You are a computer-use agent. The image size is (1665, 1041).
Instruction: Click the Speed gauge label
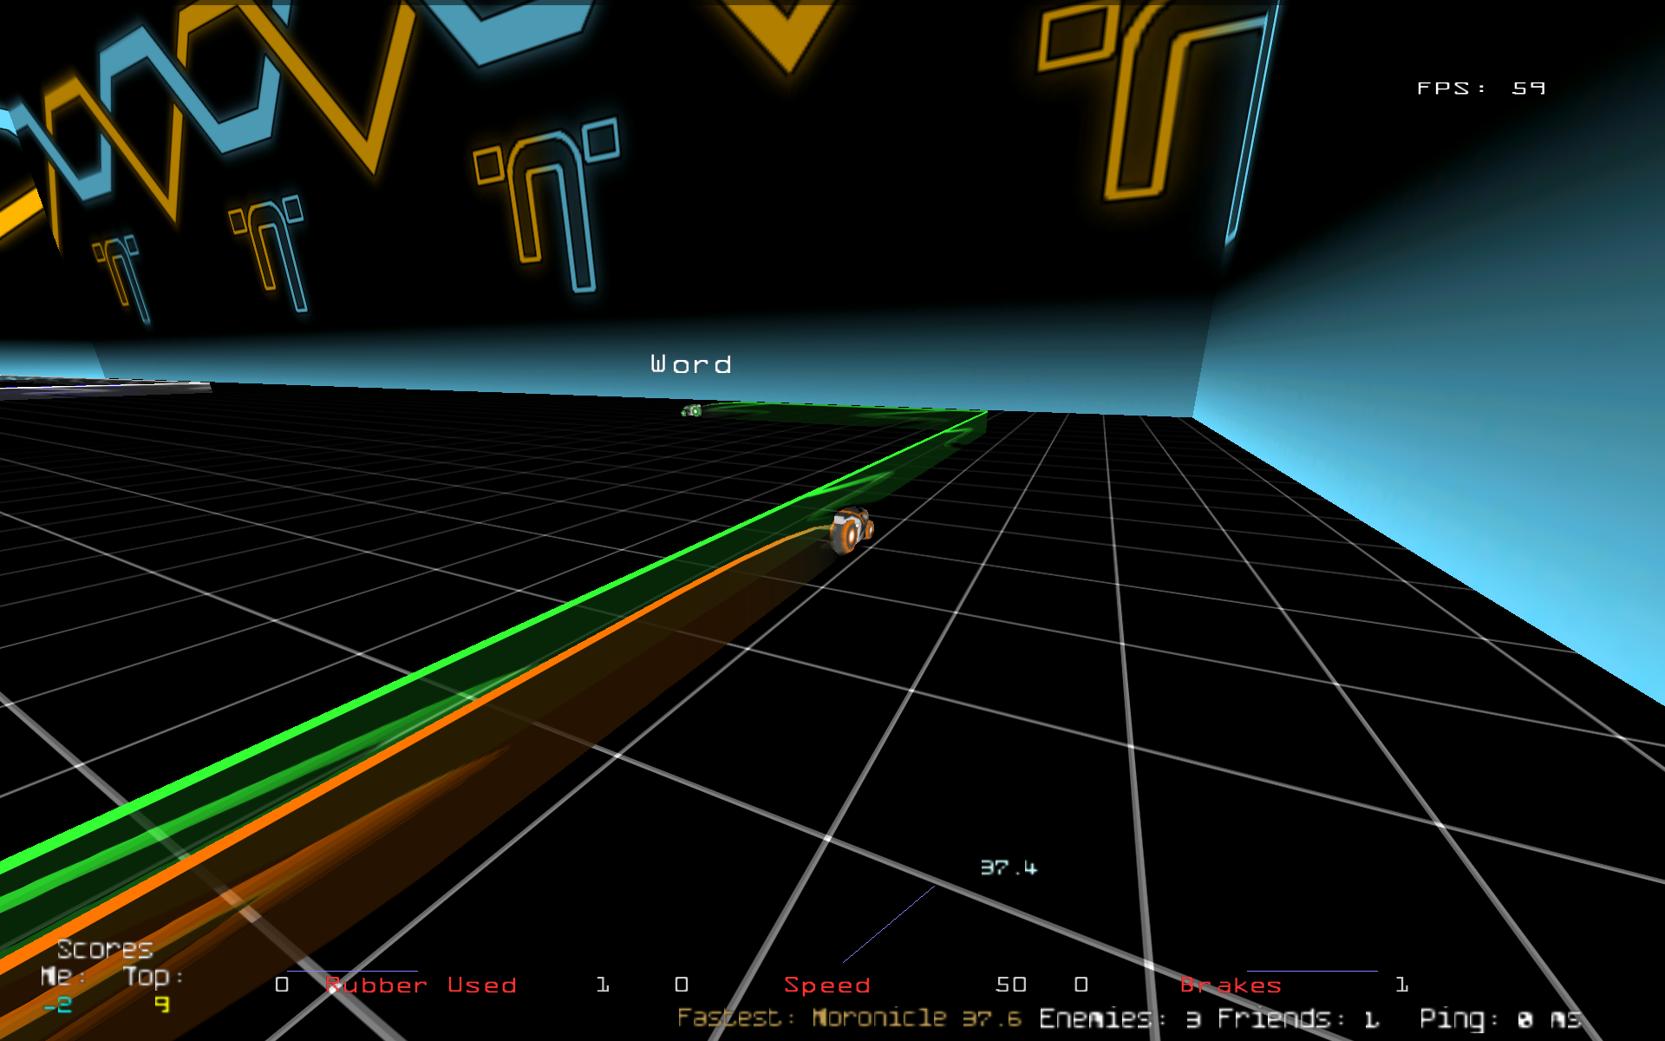coord(826,985)
